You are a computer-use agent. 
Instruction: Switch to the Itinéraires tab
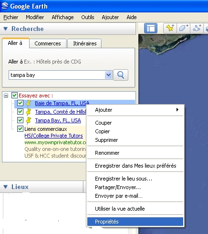click(x=84, y=43)
